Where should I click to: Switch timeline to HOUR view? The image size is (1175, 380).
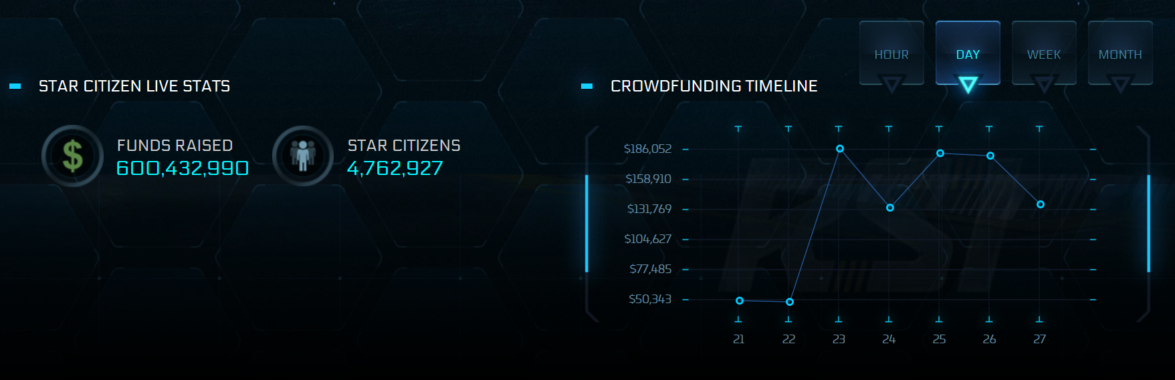891,53
